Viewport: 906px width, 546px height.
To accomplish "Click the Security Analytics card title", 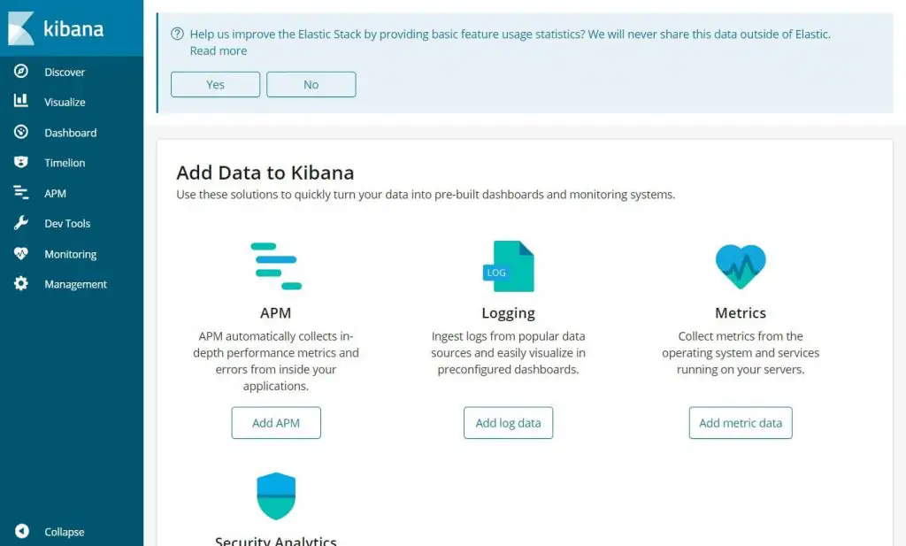I will (276, 541).
